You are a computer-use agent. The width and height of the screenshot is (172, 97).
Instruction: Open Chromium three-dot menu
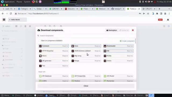click(x=169, y=13)
